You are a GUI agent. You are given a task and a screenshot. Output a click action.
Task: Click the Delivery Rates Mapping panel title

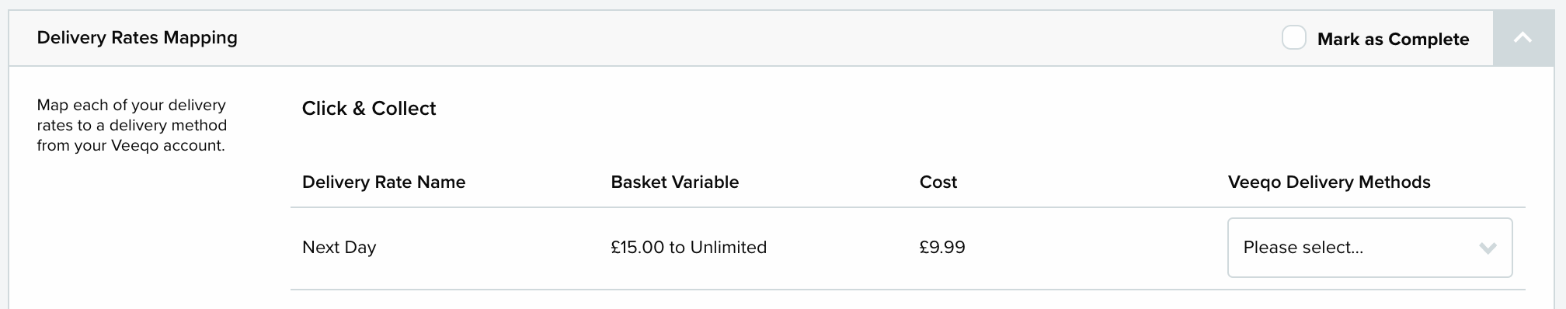137,37
